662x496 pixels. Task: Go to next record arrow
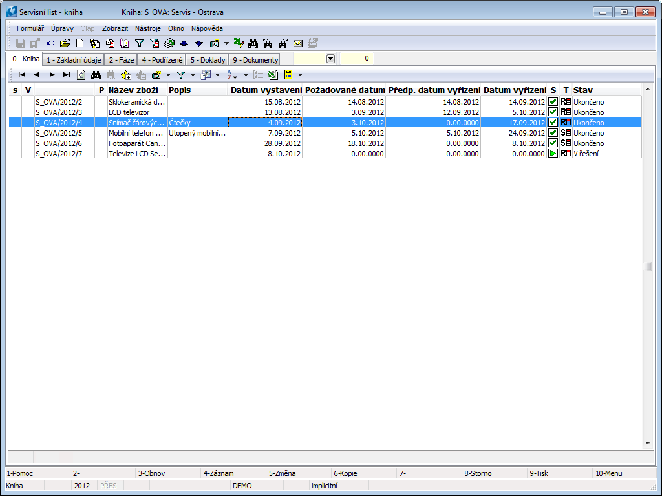pyautogui.click(x=52, y=75)
